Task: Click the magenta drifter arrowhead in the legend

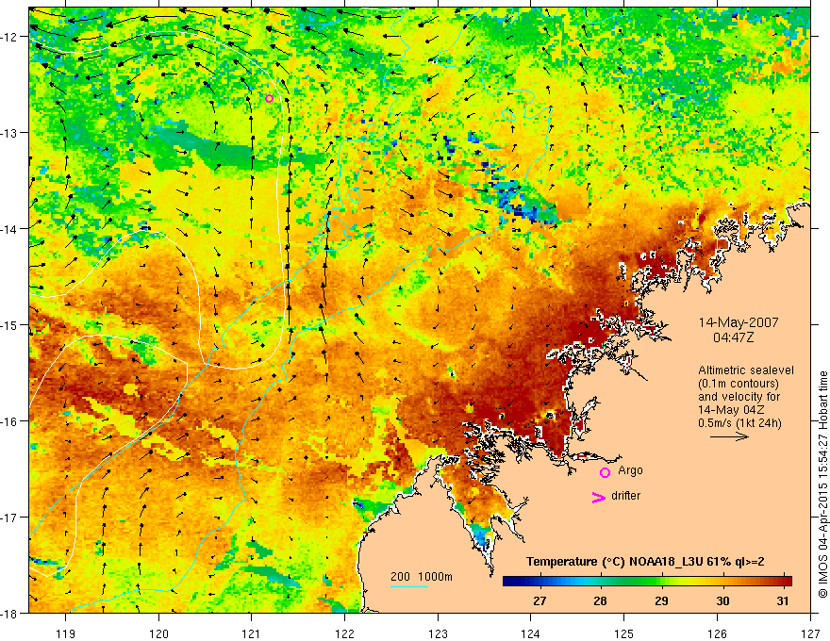Action: (598, 497)
